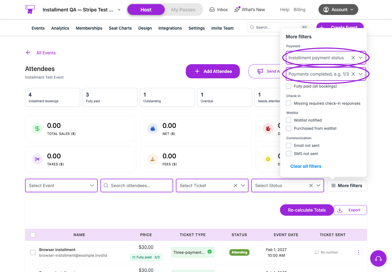Image resolution: width=392 pixels, height=272 pixels.
Task: Click the green verified check on Three-payment ticket
Action: [x=210, y=252]
